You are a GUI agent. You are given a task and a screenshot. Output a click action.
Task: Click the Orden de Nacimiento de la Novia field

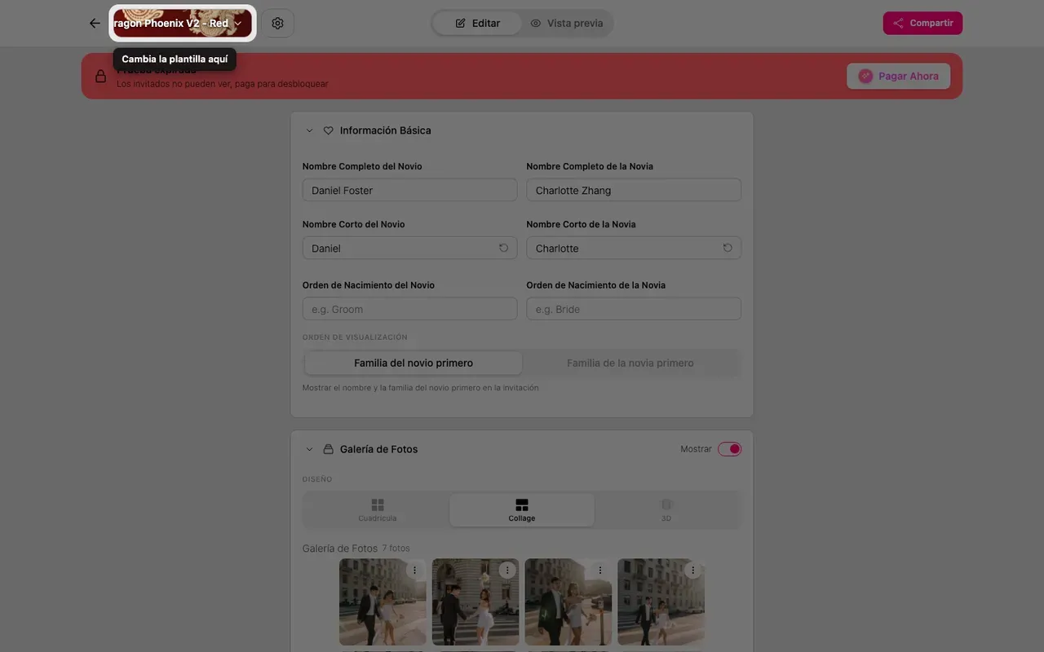pos(634,309)
